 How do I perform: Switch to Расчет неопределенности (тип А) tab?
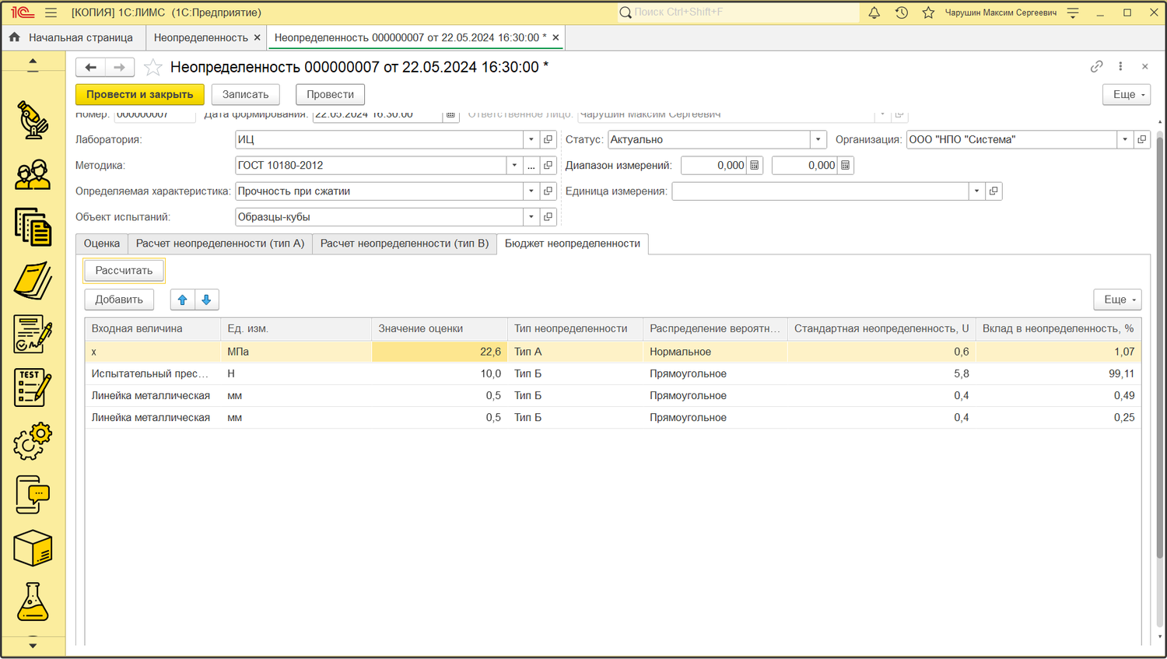point(220,244)
